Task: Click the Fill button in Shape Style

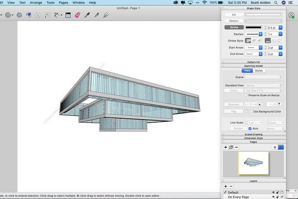Action: [x=233, y=15]
